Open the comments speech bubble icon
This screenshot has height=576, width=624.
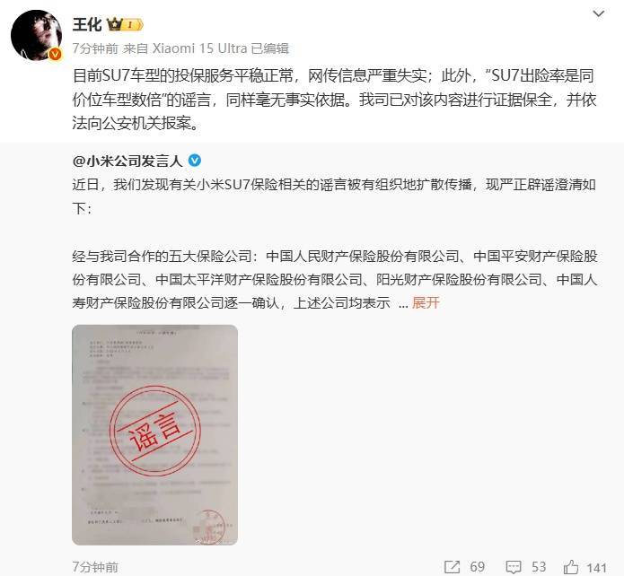tap(514, 567)
